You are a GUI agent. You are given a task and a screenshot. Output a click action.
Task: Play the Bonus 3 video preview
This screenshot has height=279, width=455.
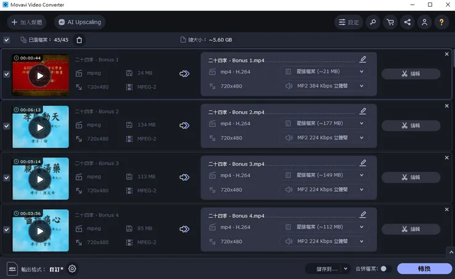40,180
